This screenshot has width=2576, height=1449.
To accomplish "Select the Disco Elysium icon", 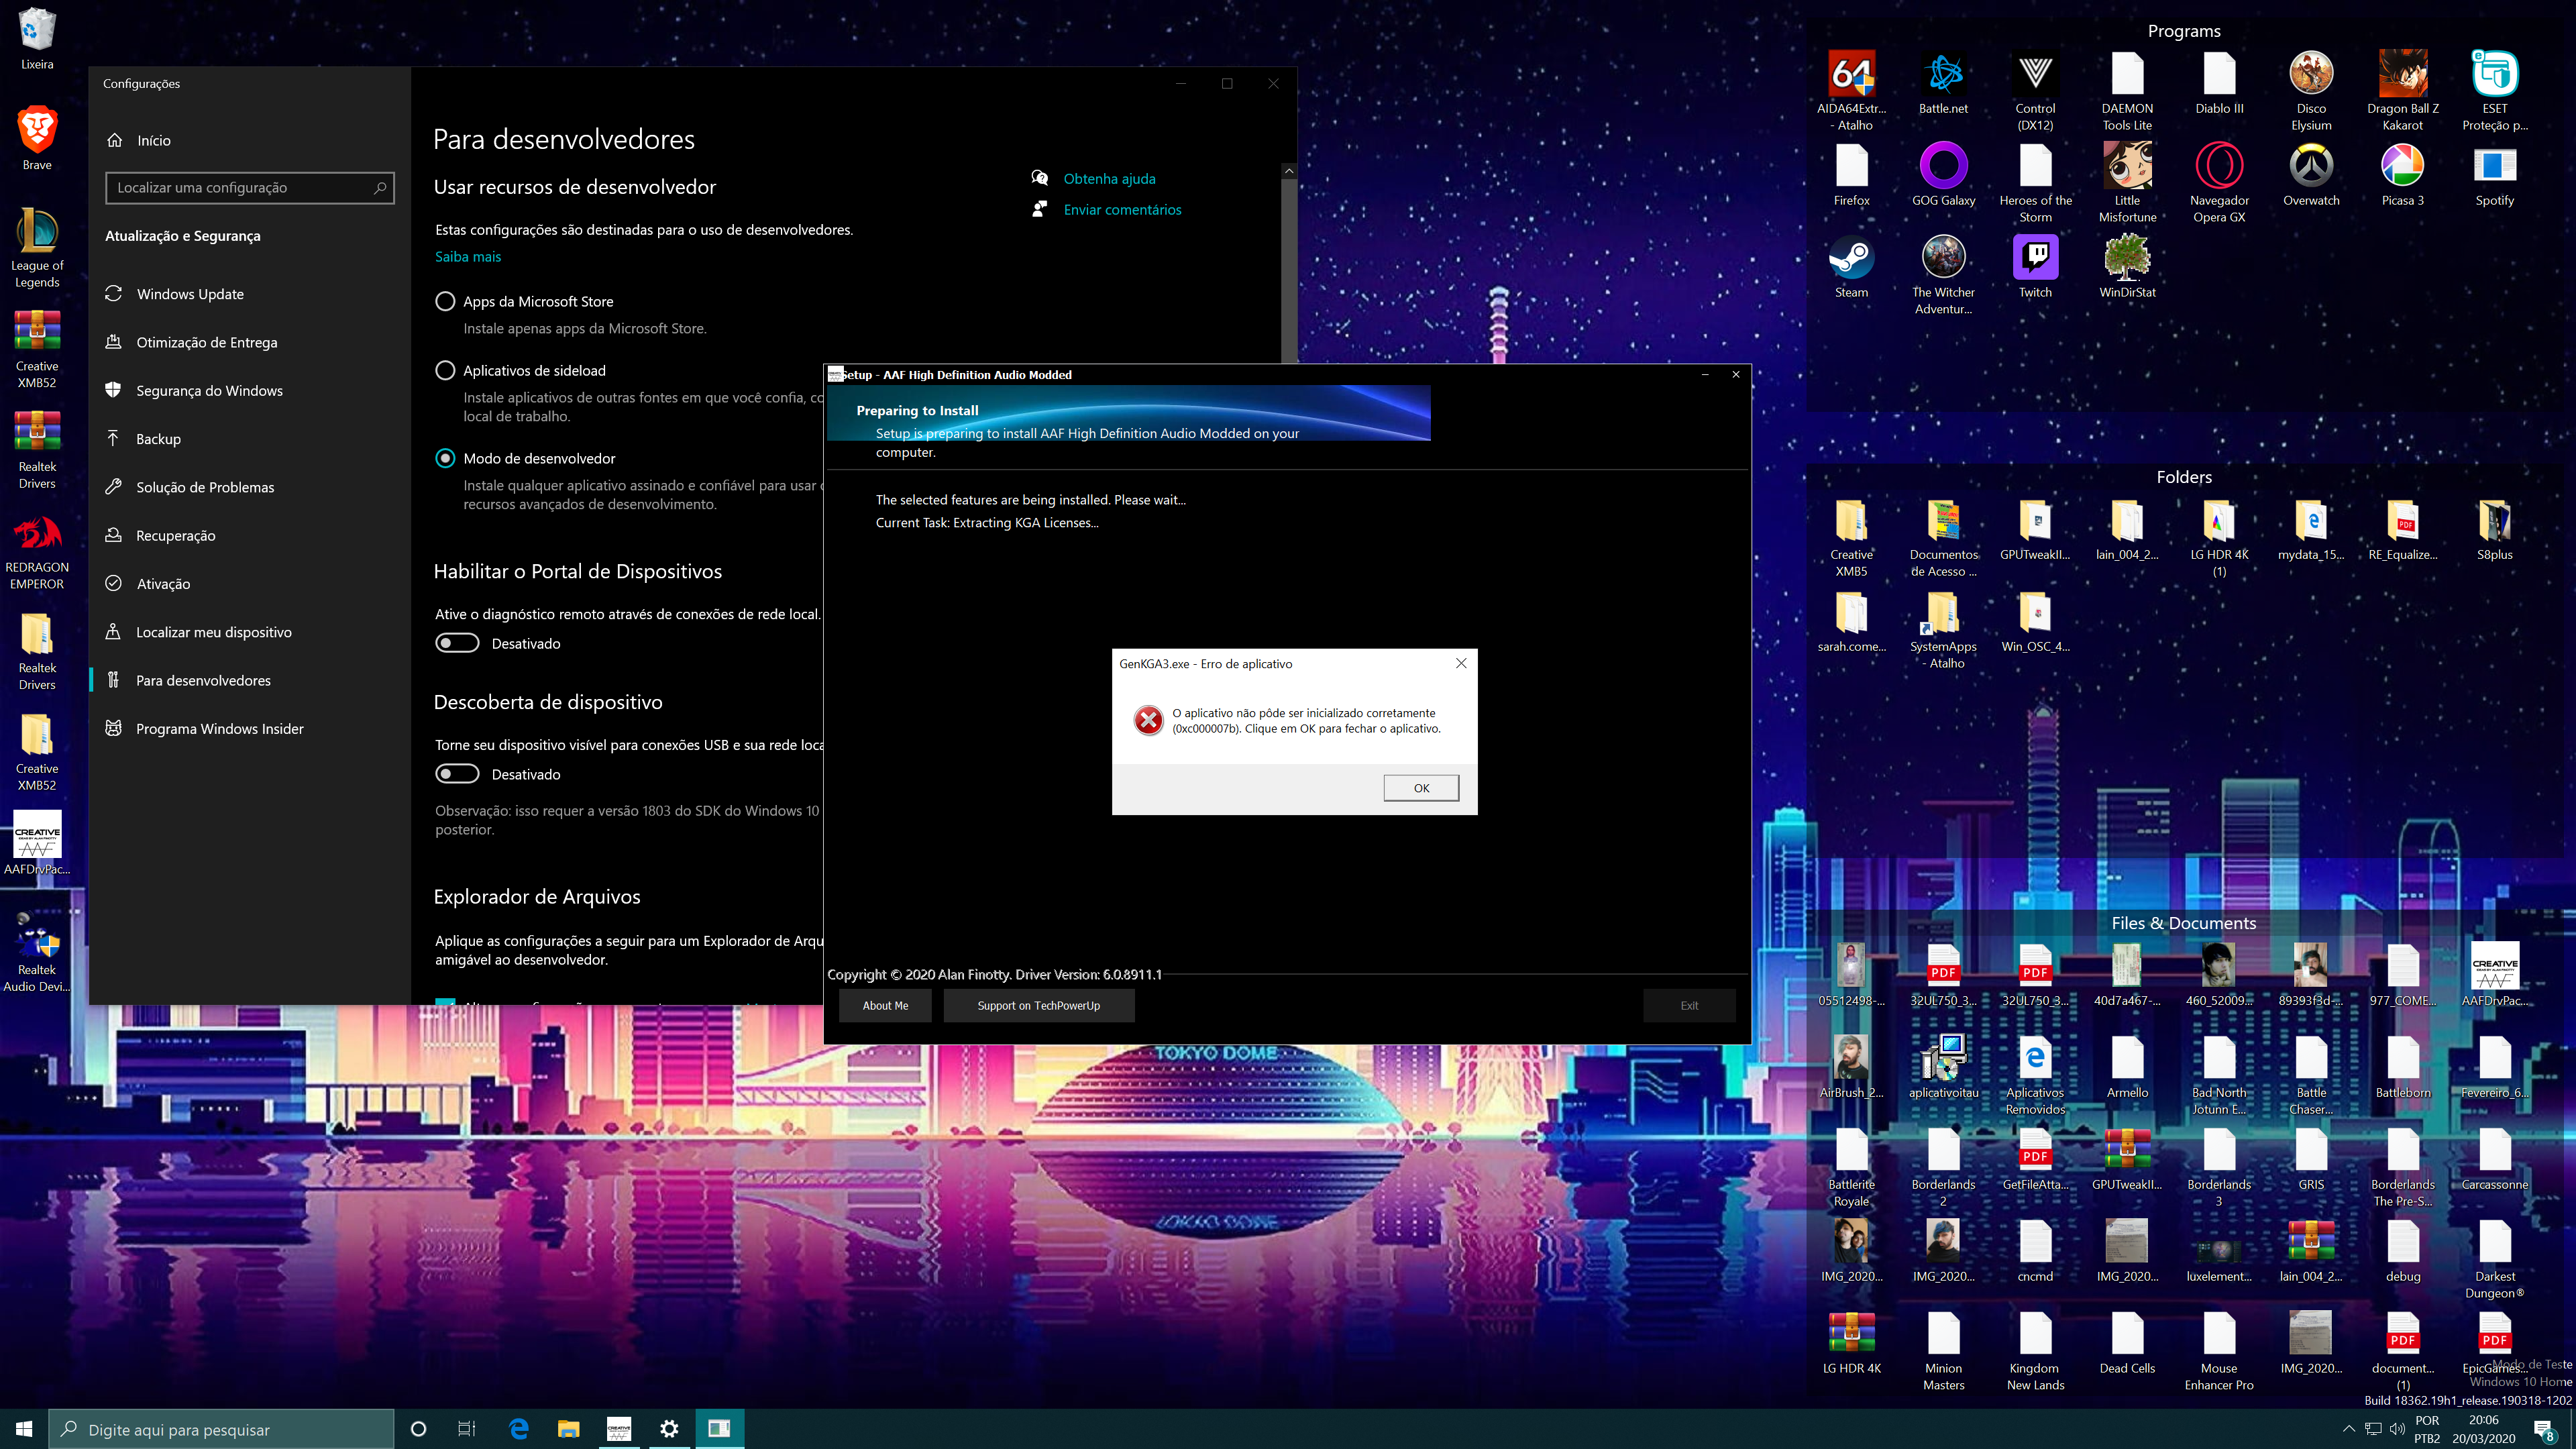I will click(x=2311, y=90).
